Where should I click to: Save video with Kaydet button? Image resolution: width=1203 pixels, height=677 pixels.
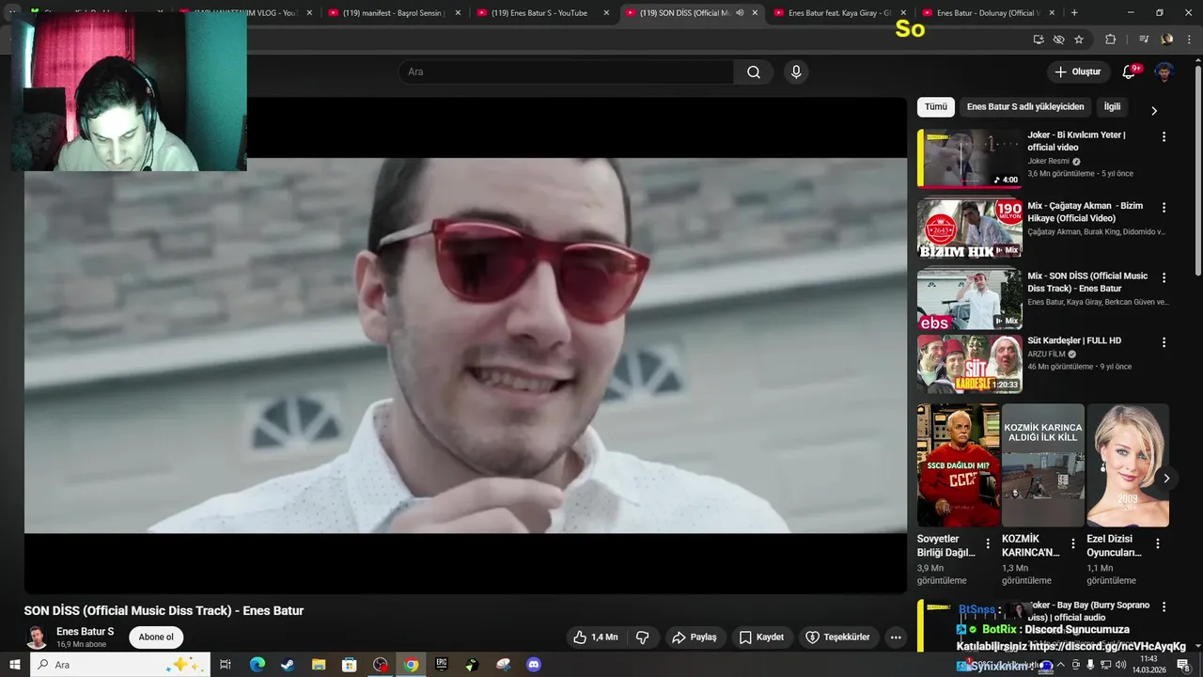click(761, 637)
